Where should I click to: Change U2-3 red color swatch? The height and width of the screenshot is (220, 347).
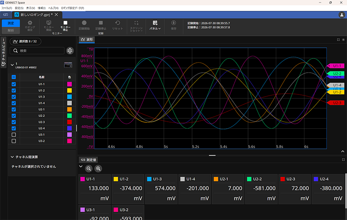click(x=69, y=122)
